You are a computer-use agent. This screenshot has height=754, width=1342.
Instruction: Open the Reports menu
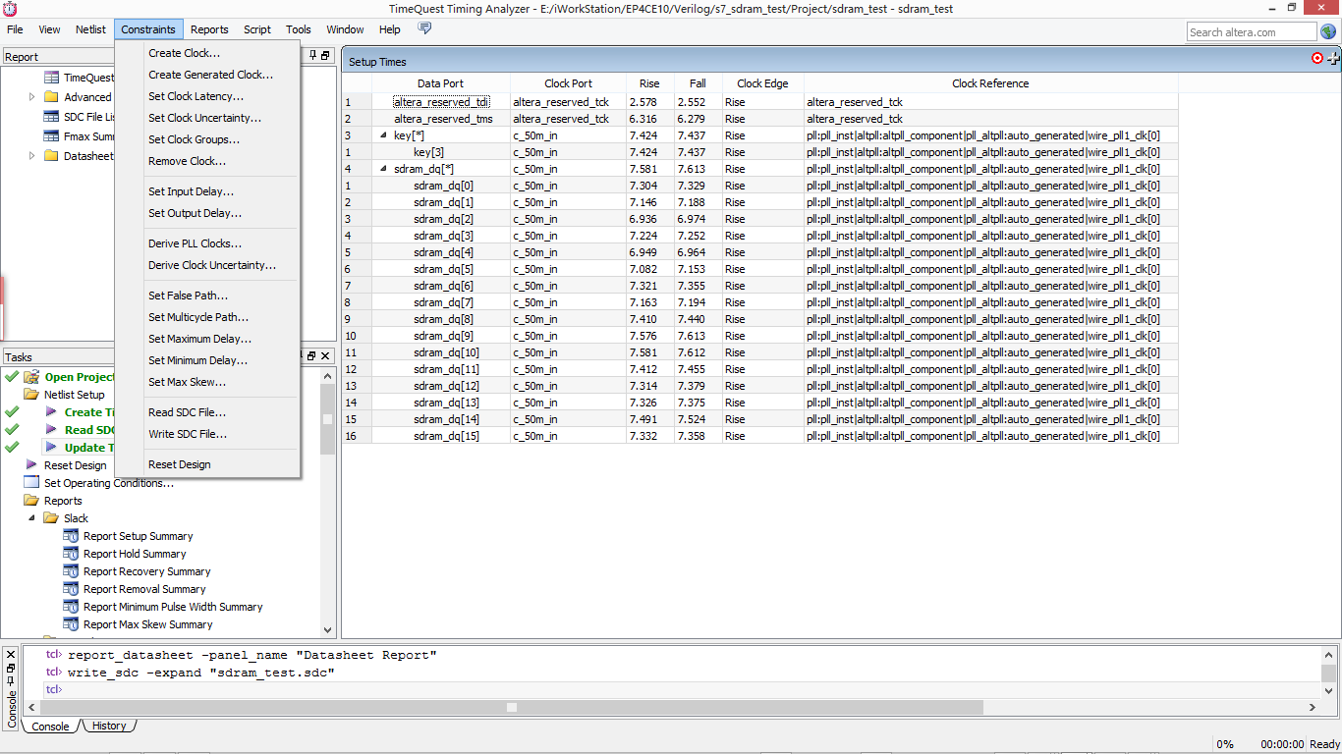coord(209,29)
